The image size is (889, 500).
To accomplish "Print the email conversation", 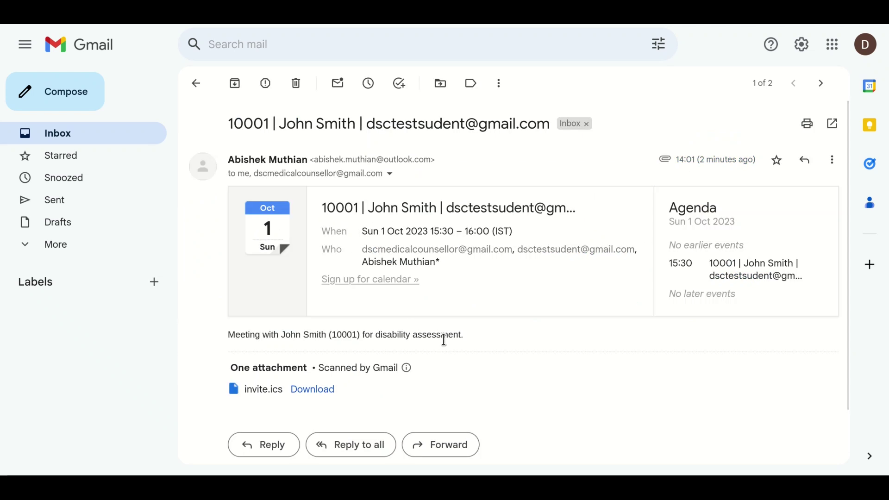I will pyautogui.click(x=807, y=124).
